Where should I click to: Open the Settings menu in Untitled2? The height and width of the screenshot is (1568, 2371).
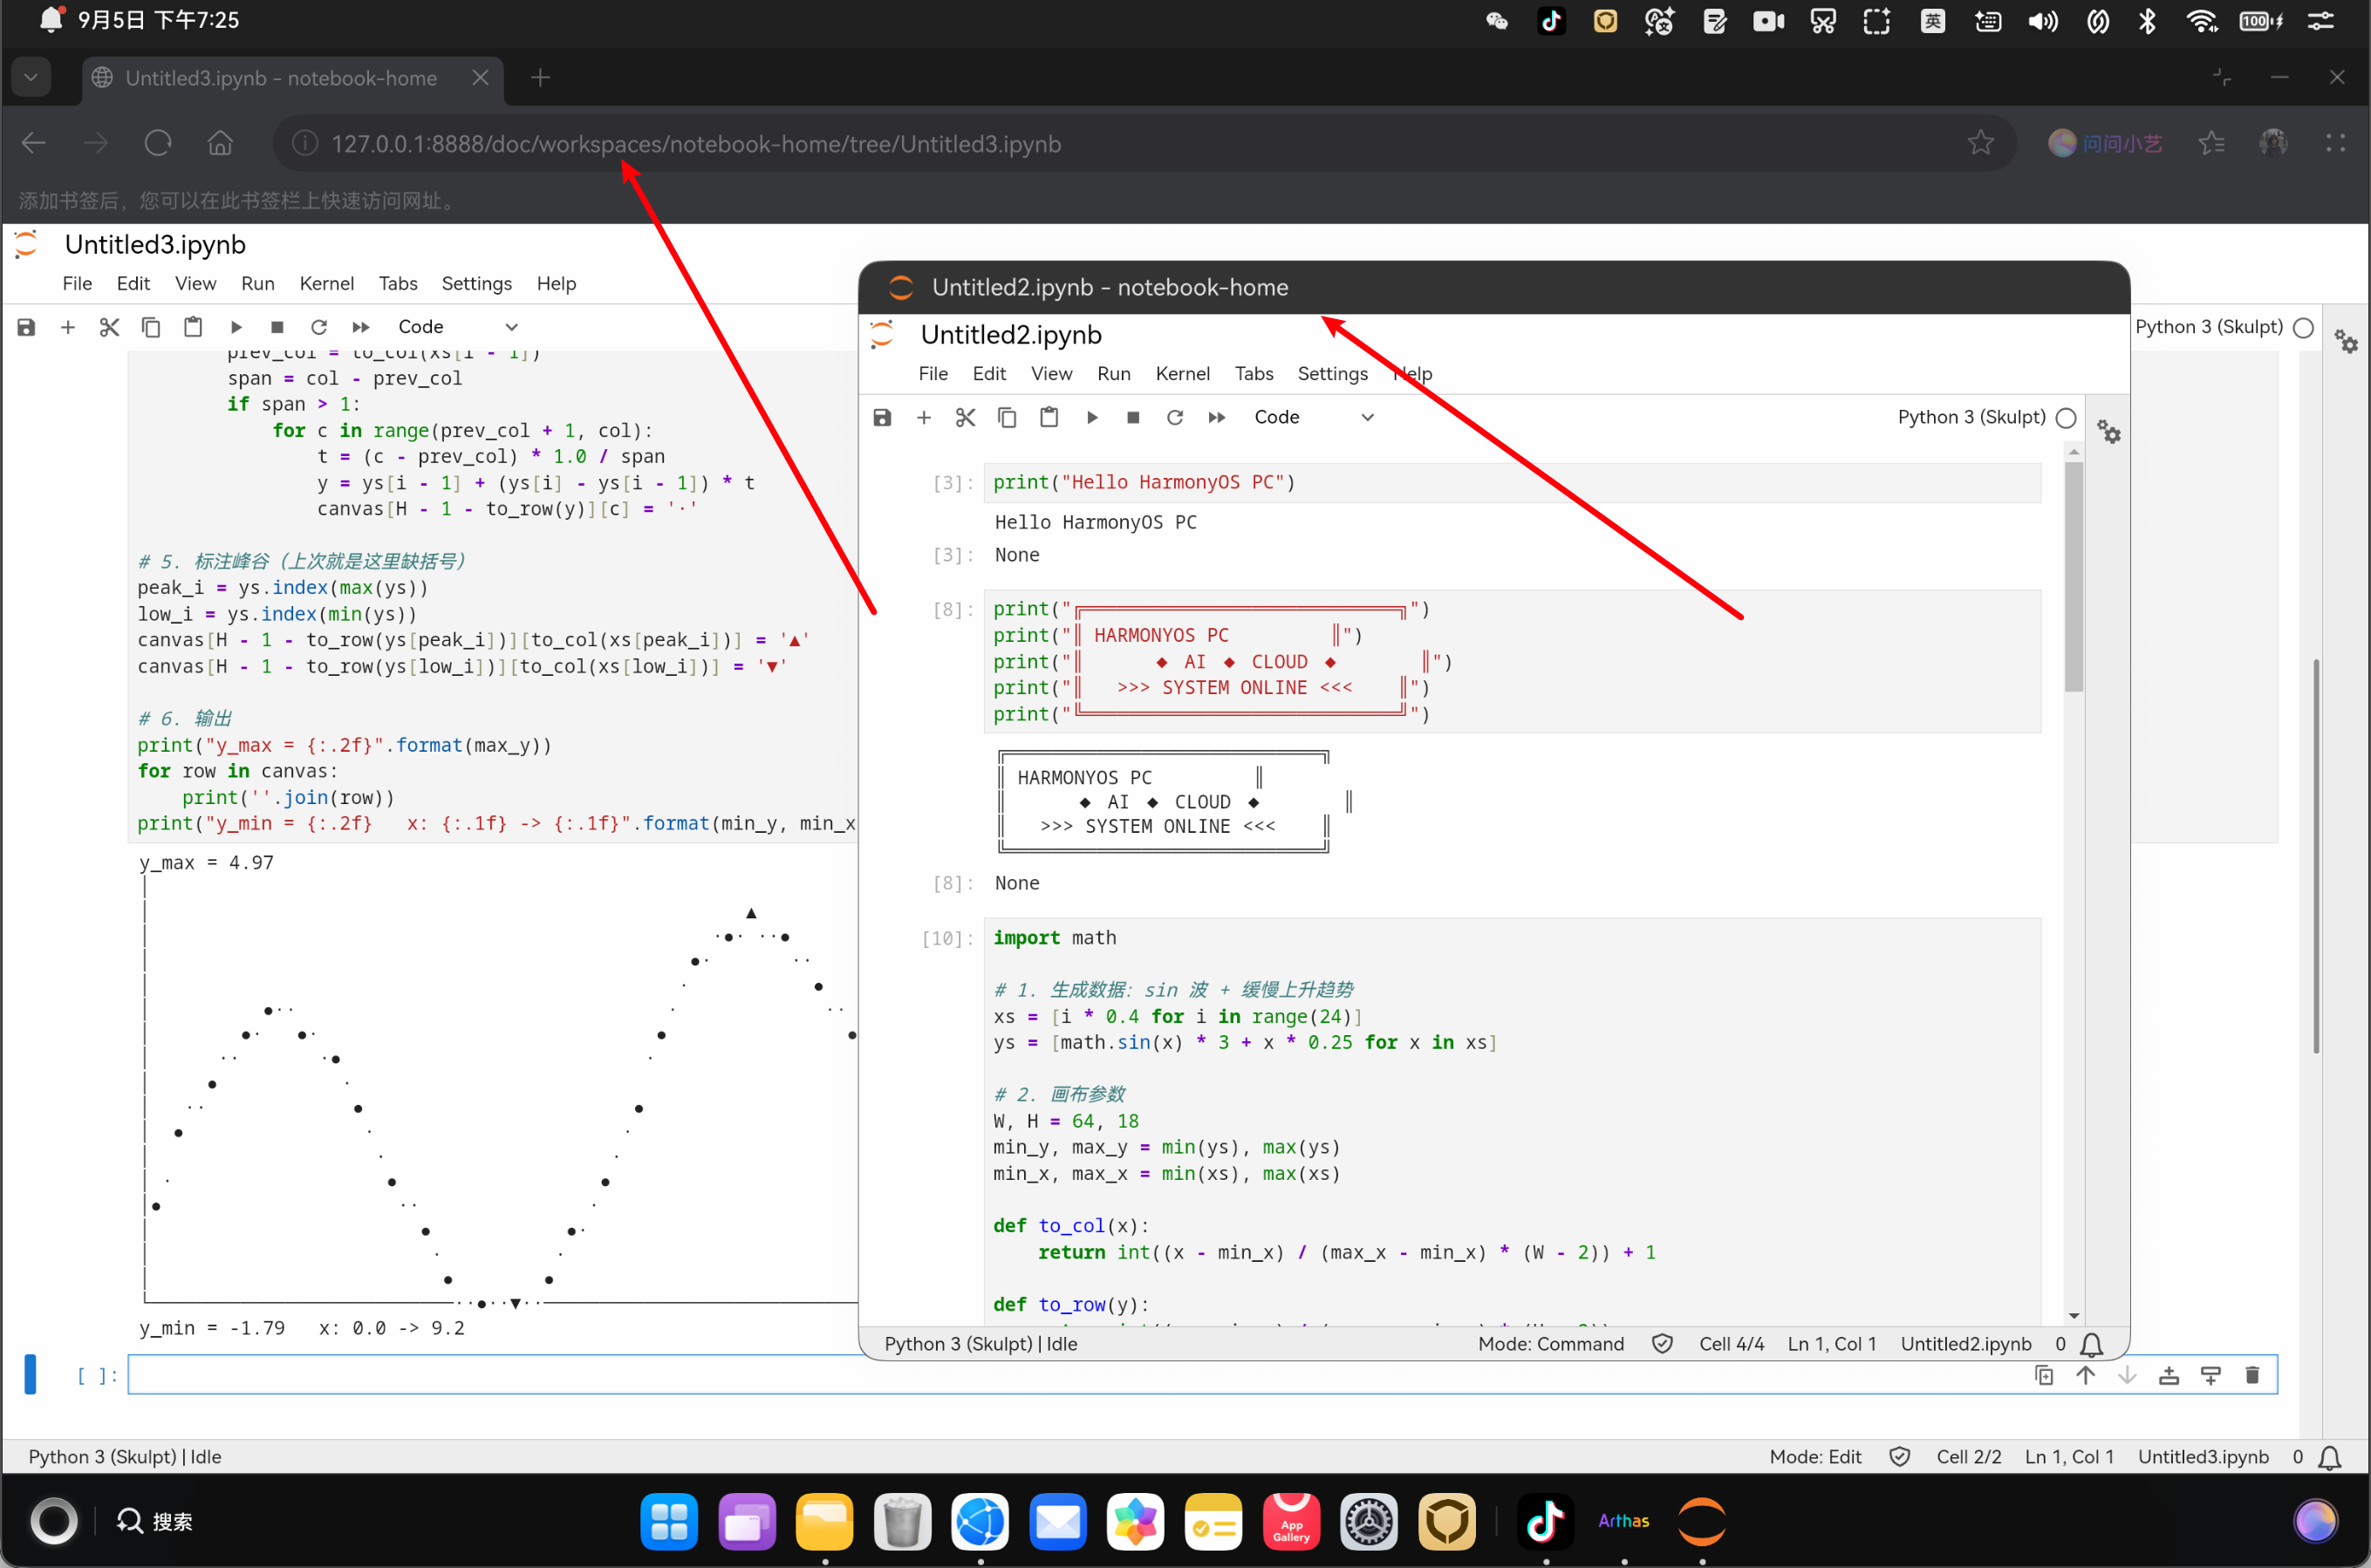point(1333,373)
